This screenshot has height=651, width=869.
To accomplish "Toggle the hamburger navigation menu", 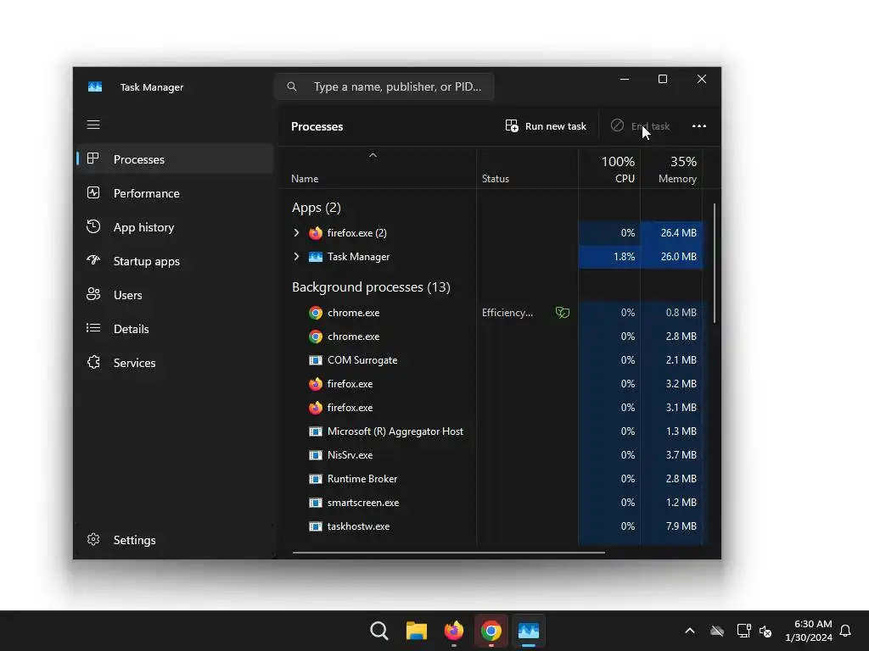I will point(93,125).
